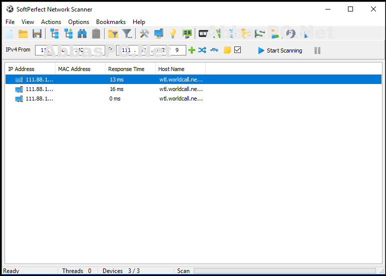Click the Threads 0 status entry
The image size is (386, 276).
(x=77, y=271)
